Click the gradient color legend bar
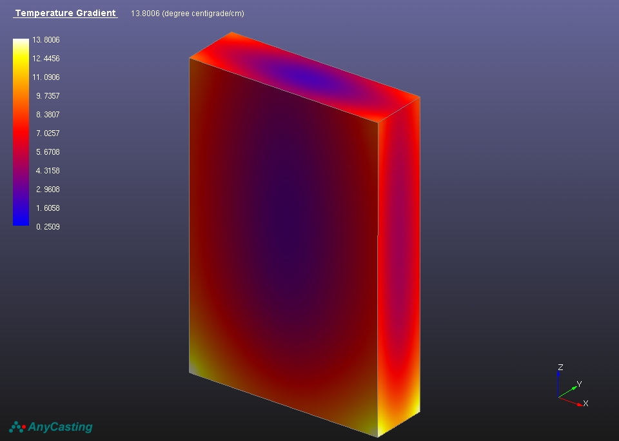619x441 pixels. (21, 132)
